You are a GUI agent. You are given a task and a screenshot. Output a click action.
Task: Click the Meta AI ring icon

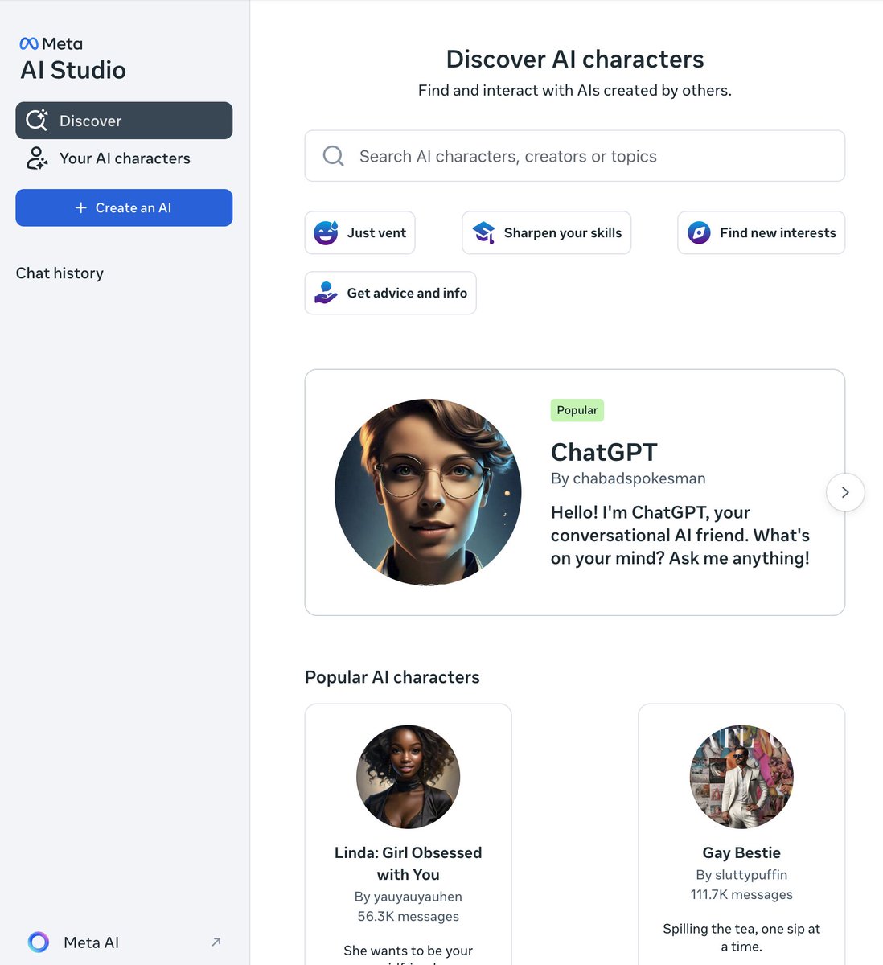tap(39, 942)
